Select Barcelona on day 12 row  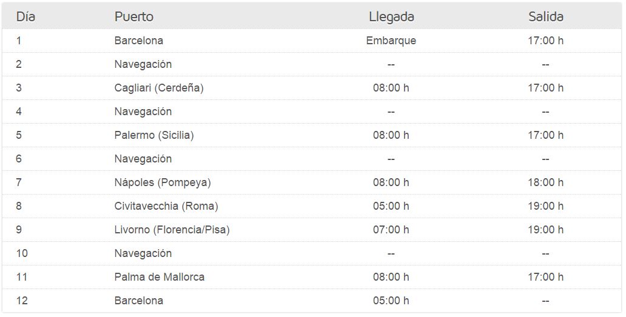(x=138, y=301)
